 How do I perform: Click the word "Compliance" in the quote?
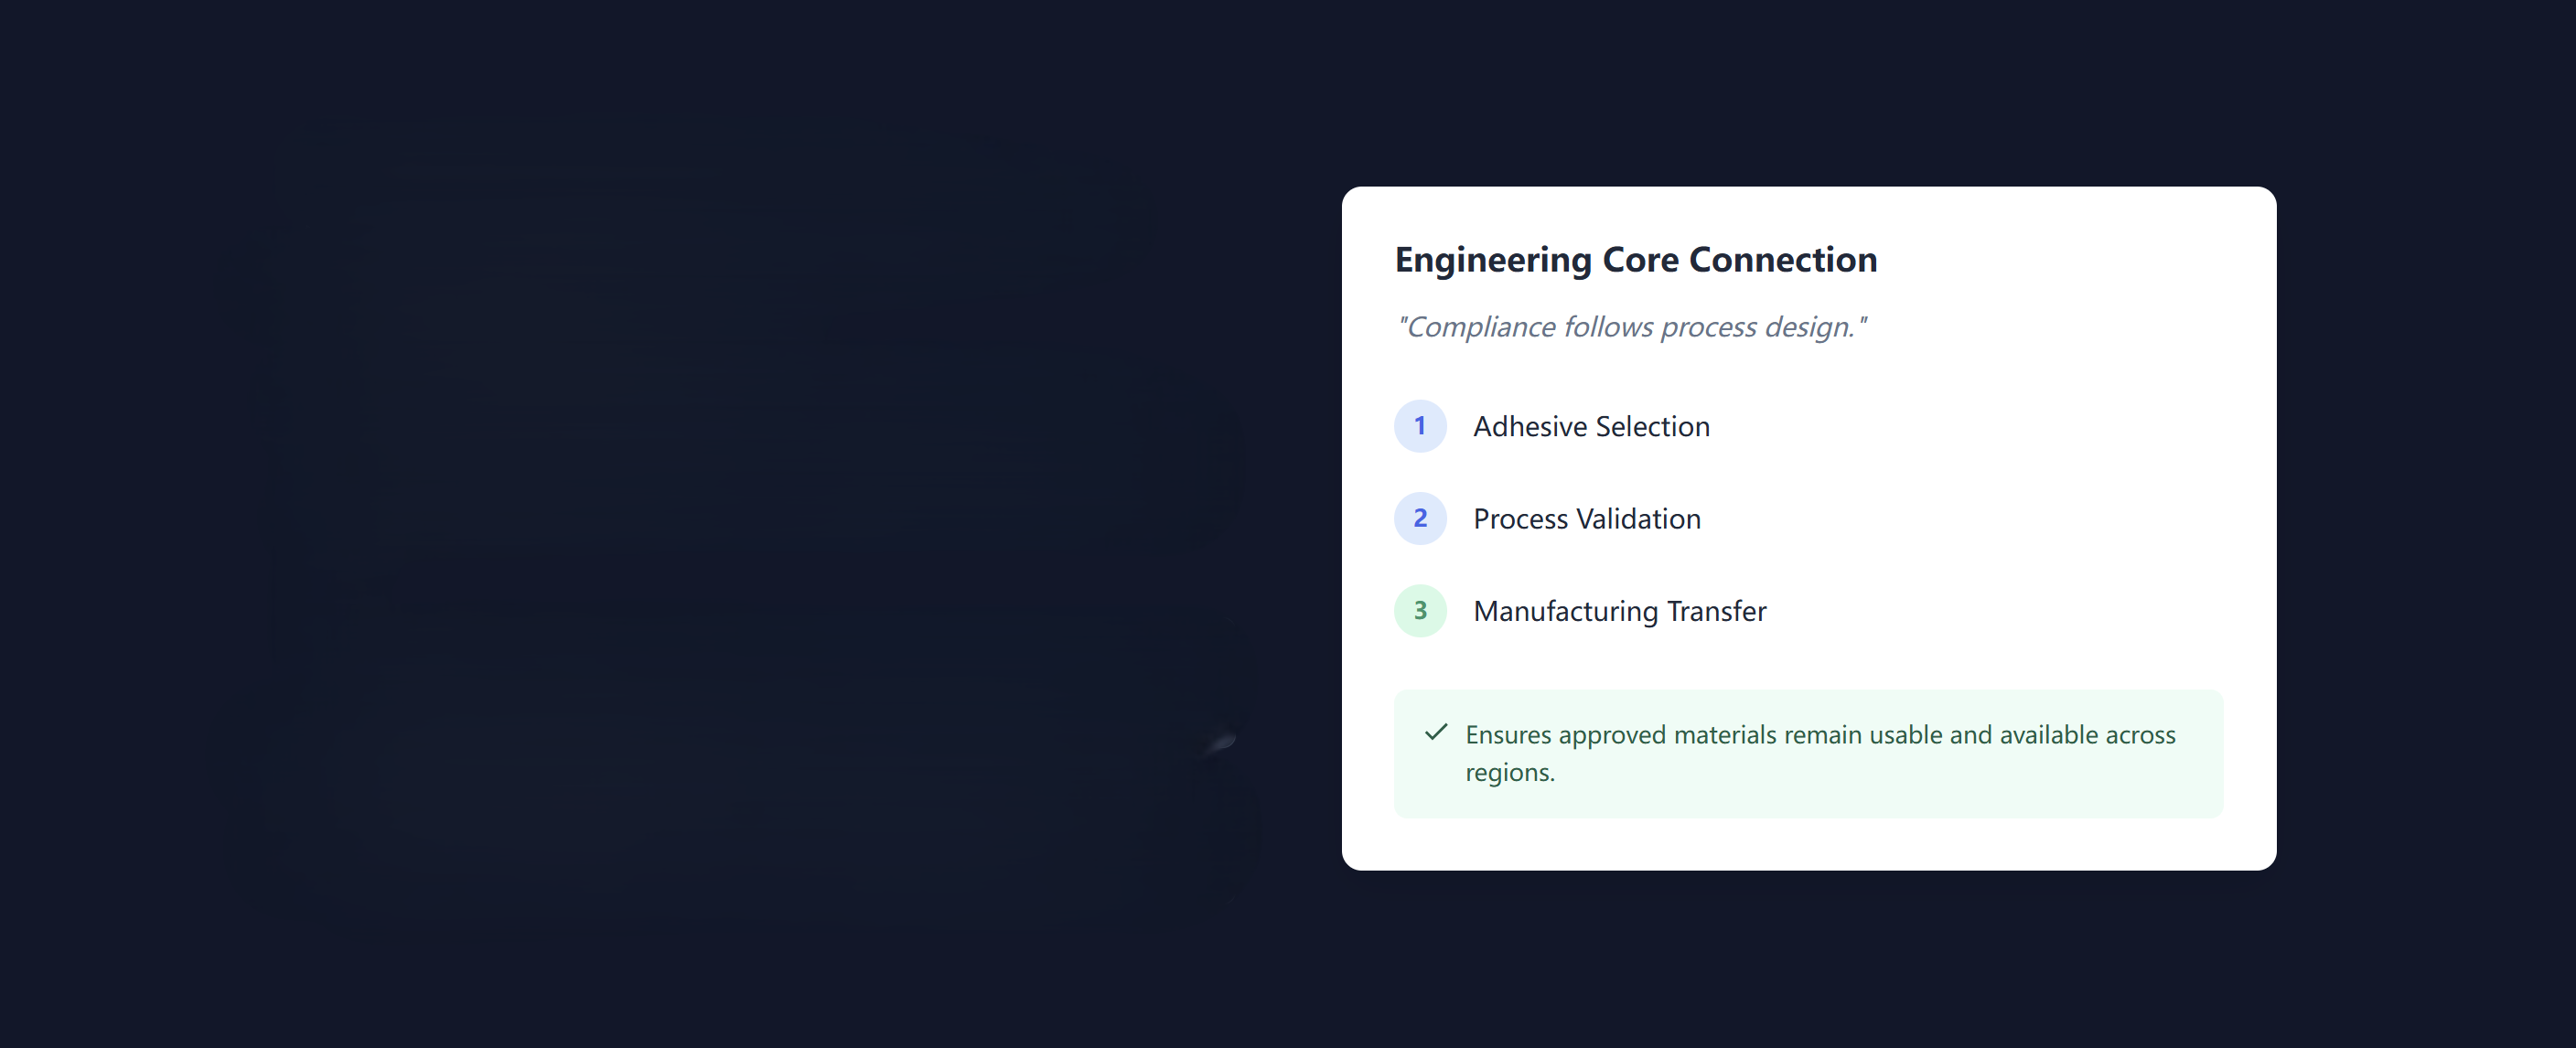coord(1480,327)
